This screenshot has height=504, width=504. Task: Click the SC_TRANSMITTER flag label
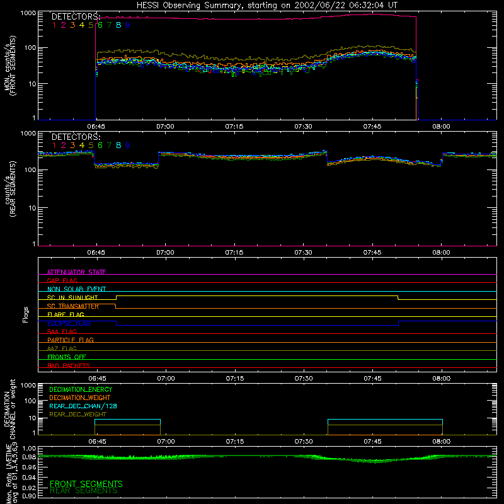[73, 306]
